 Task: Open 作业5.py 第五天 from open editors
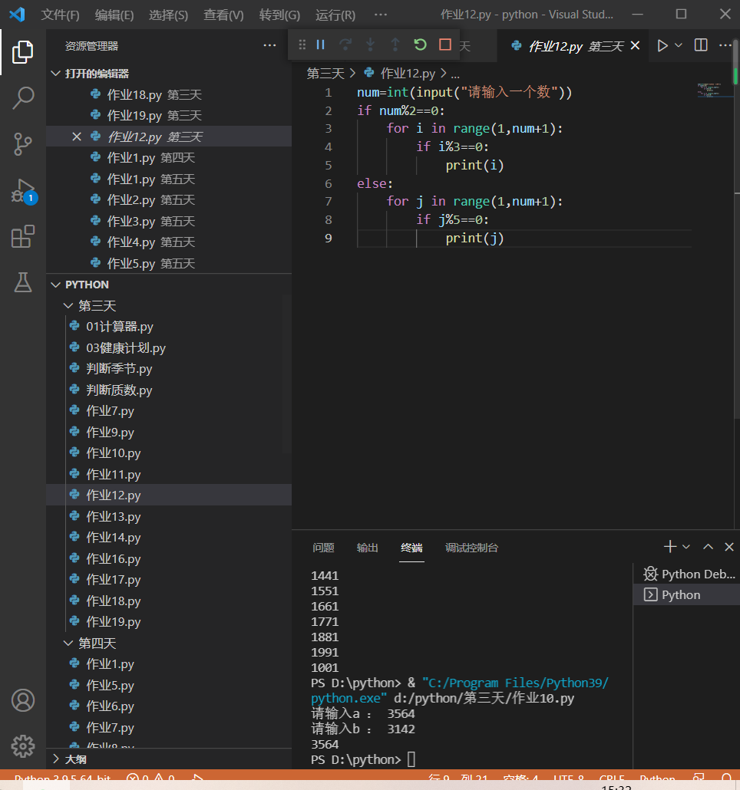click(169, 264)
